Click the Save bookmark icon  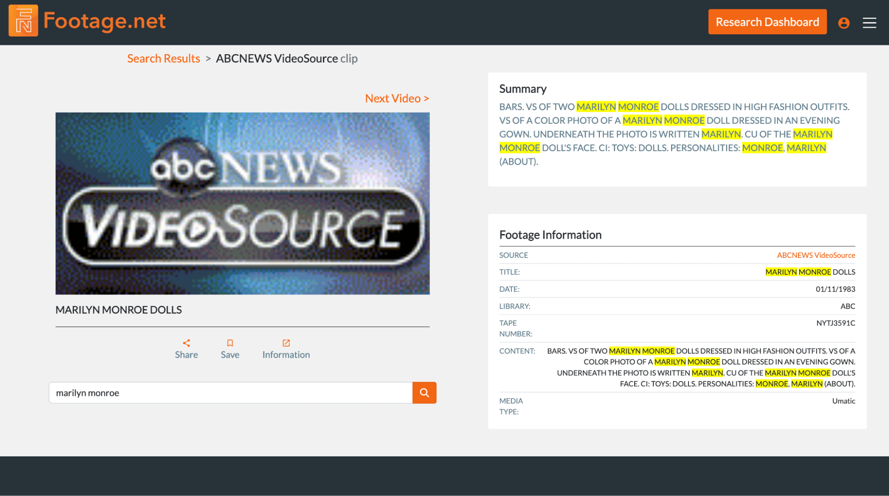coord(230,343)
